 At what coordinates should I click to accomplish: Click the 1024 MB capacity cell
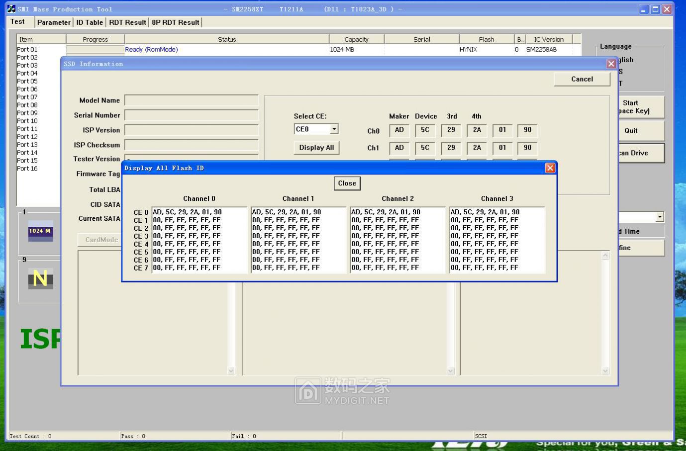point(342,49)
